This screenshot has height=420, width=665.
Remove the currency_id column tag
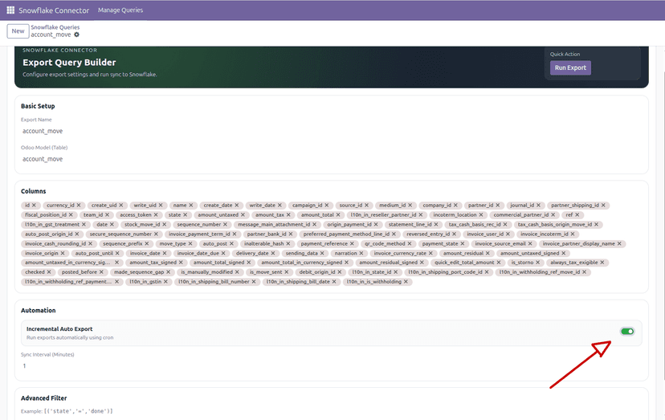pyautogui.click(x=79, y=206)
